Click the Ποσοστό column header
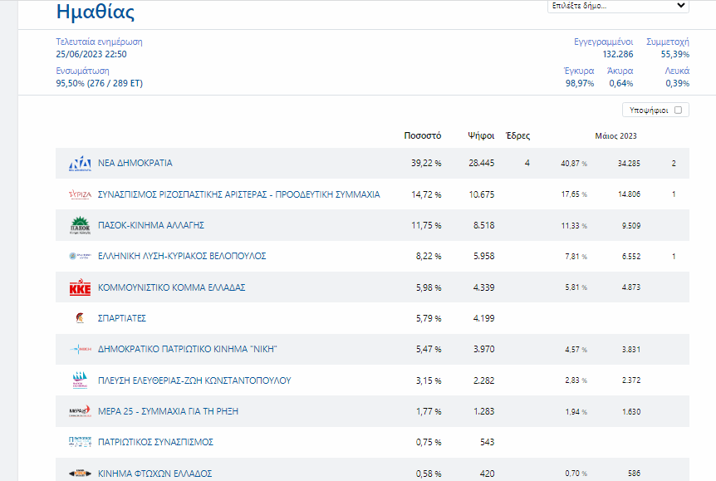716x481 pixels. point(423,135)
